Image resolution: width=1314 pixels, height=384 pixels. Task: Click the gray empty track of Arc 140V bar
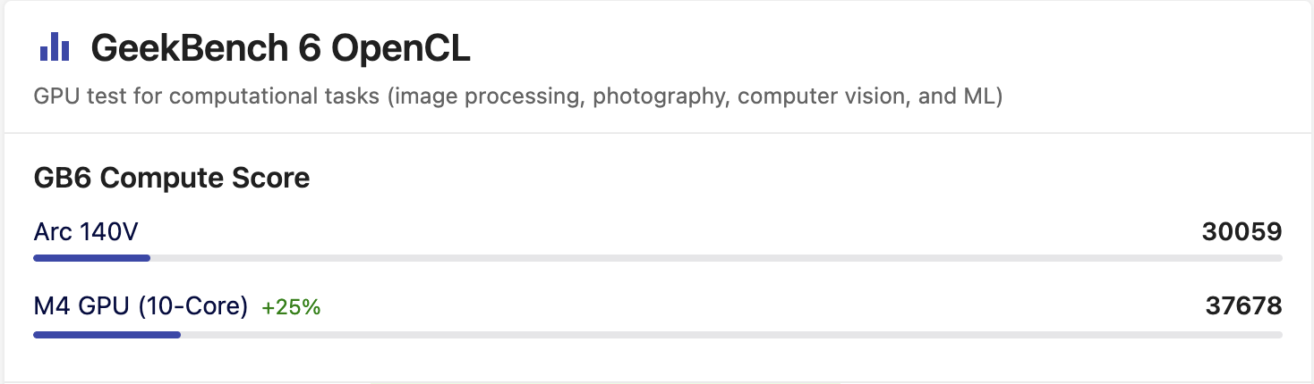coord(716,258)
